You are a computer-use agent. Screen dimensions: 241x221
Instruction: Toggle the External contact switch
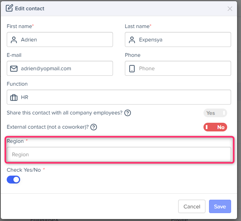tap(215, 127)
